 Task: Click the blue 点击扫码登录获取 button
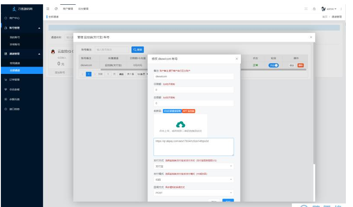pyautogui.click(x=172, y=111)
